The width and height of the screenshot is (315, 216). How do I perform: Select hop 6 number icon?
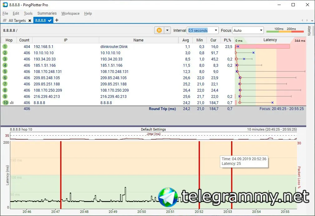(5, 78)
